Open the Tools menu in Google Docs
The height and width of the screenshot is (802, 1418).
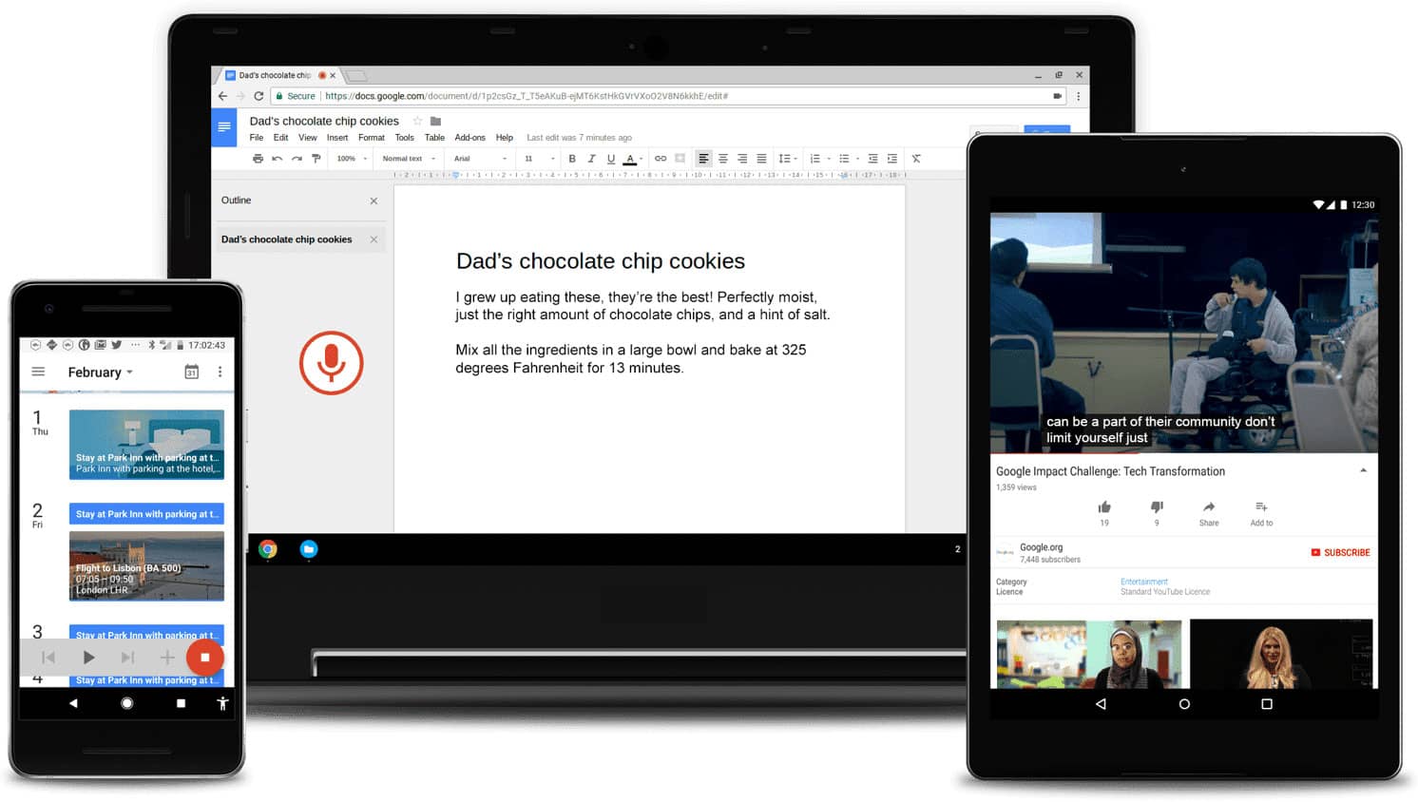point(404,137)
